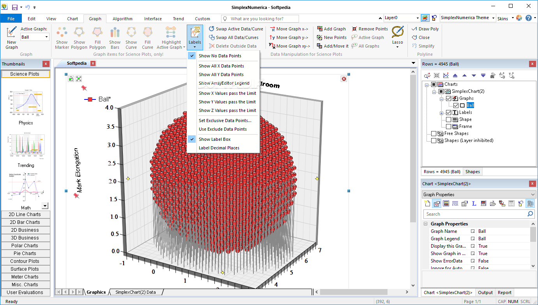Uncheck the Graphs checkbox in the tree

448,98
